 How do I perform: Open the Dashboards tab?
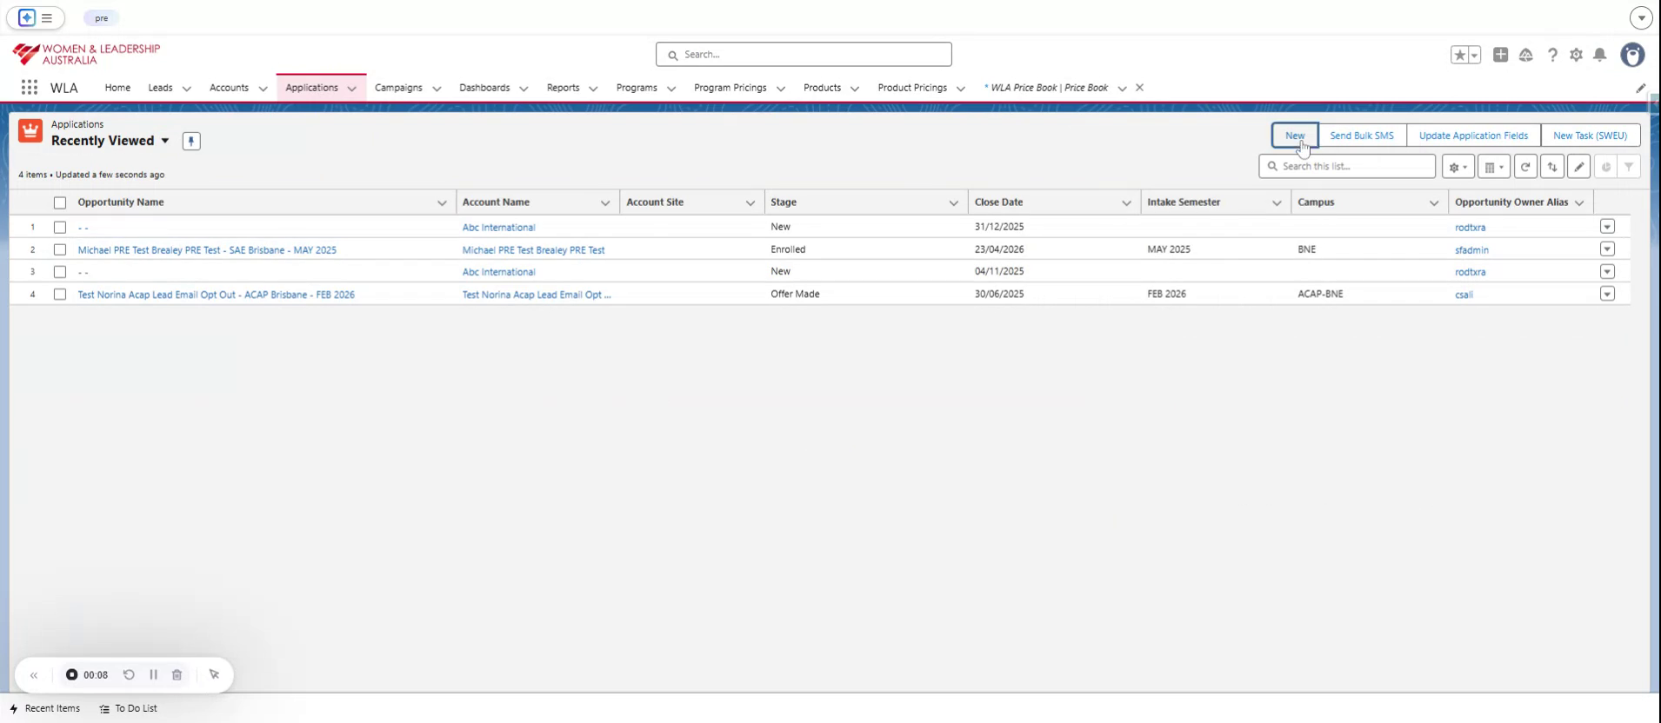point(484,88)
